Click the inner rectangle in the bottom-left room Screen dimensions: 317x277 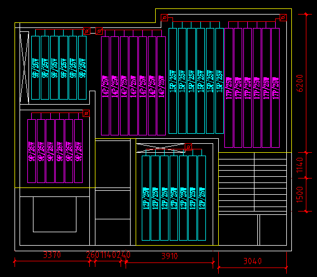click(x=55, y=214)
